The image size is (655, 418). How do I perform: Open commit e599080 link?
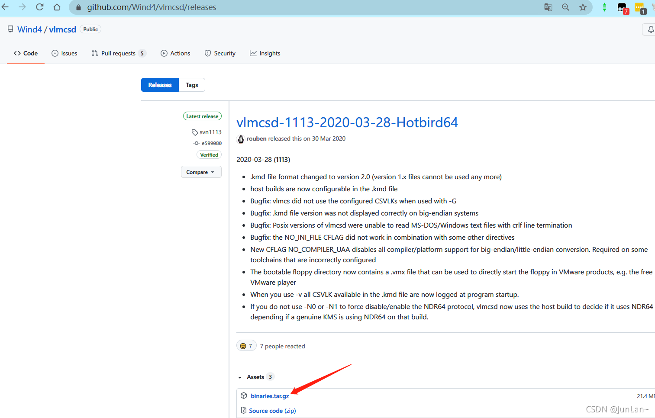(x=207, y=143)
